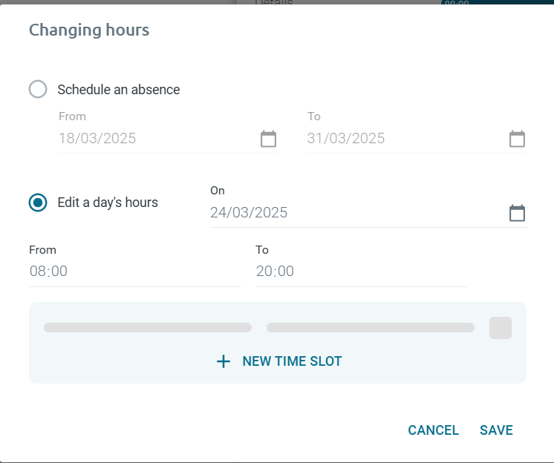This screenshot has width=554, height=463.
Task: Click the second grey placeholder bar
Action: 370,327
